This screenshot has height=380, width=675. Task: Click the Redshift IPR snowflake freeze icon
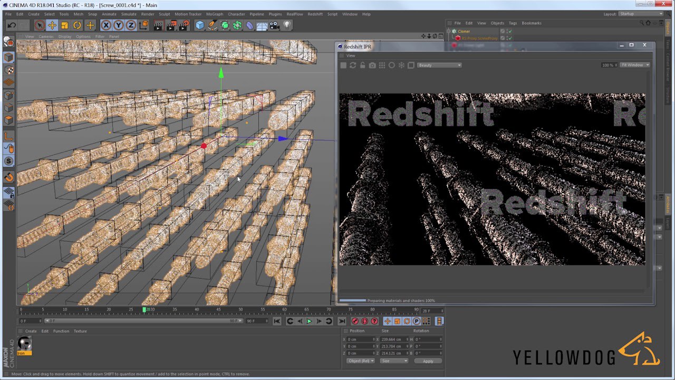[401, 65]
